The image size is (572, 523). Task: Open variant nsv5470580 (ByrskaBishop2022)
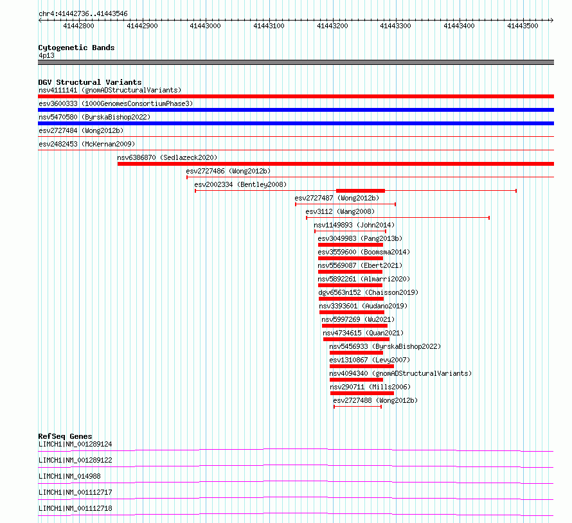pos(94,117)
